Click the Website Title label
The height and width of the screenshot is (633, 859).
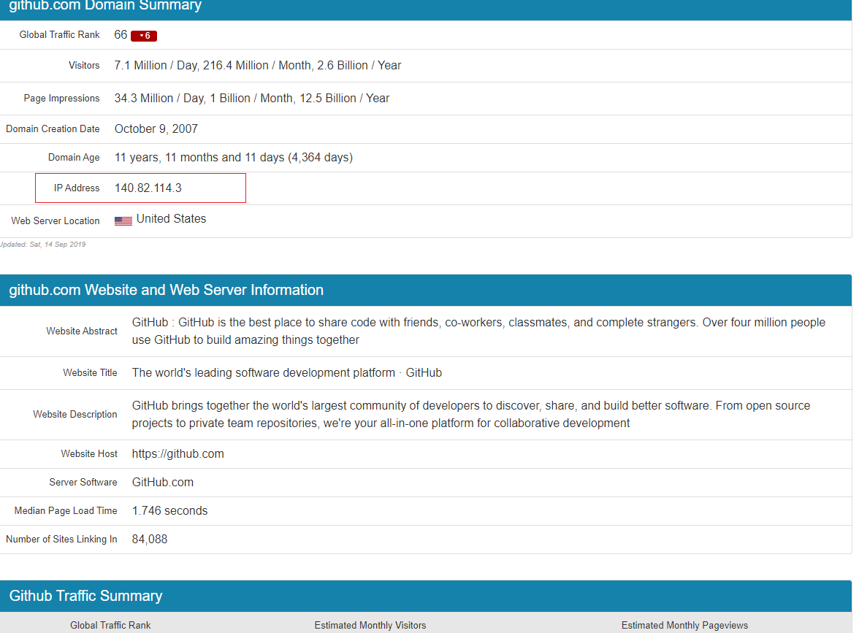(x=90, y=372)
